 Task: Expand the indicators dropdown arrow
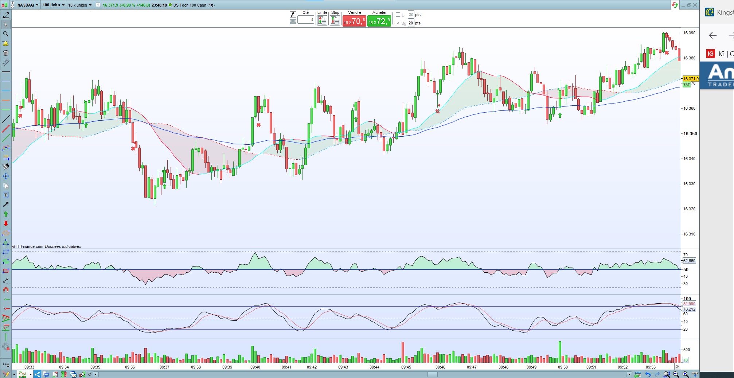tap(31, 374)
